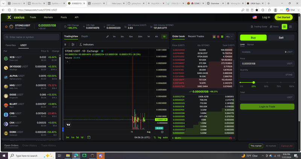301x159 pixels.
Task: Open Trading Guide document link
Action: click(x=259, y=27)
